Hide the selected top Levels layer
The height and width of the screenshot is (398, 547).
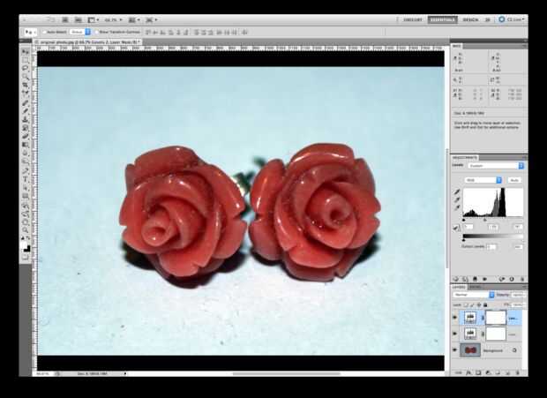click(454, 318)
